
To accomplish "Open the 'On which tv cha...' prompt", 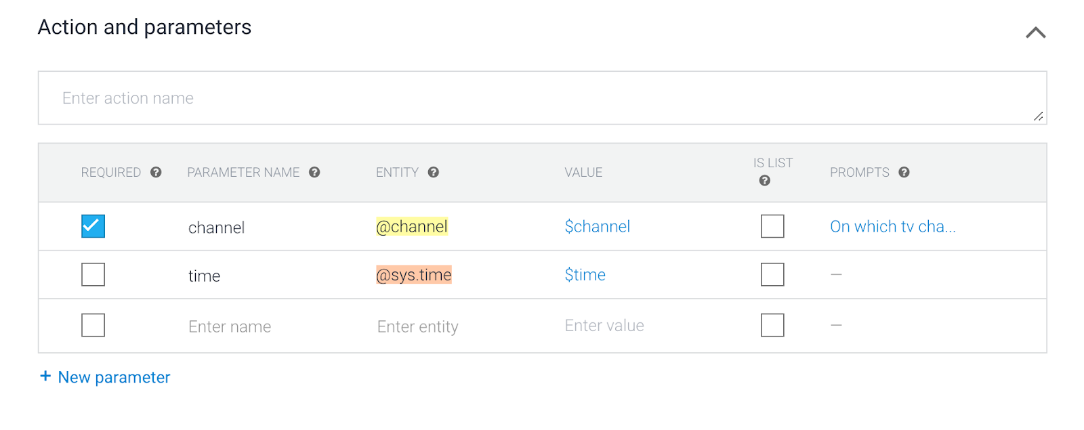I will point(892,226).
